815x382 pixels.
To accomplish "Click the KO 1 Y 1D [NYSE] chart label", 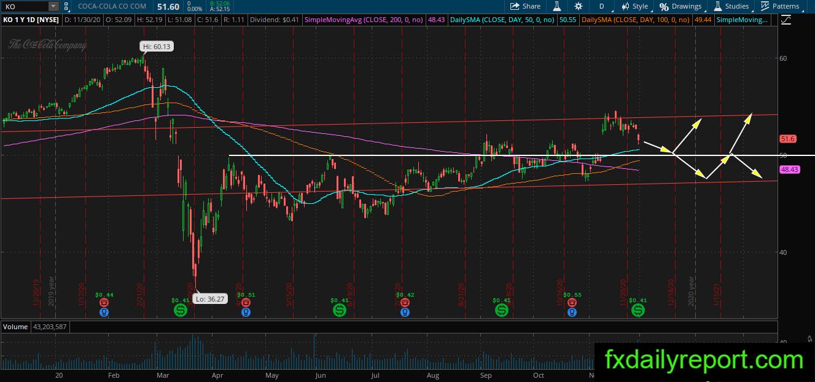I will (x=31, y=20).
